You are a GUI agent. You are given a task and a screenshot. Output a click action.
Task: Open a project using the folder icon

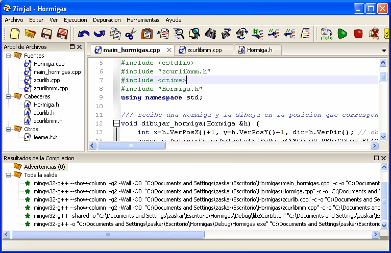pyautogui.click(x=31, y=34)
